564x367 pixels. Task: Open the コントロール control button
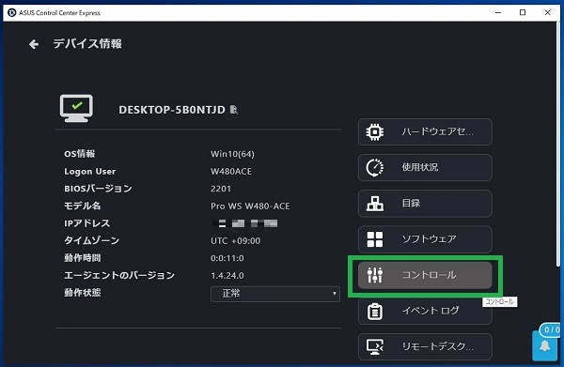425,275
